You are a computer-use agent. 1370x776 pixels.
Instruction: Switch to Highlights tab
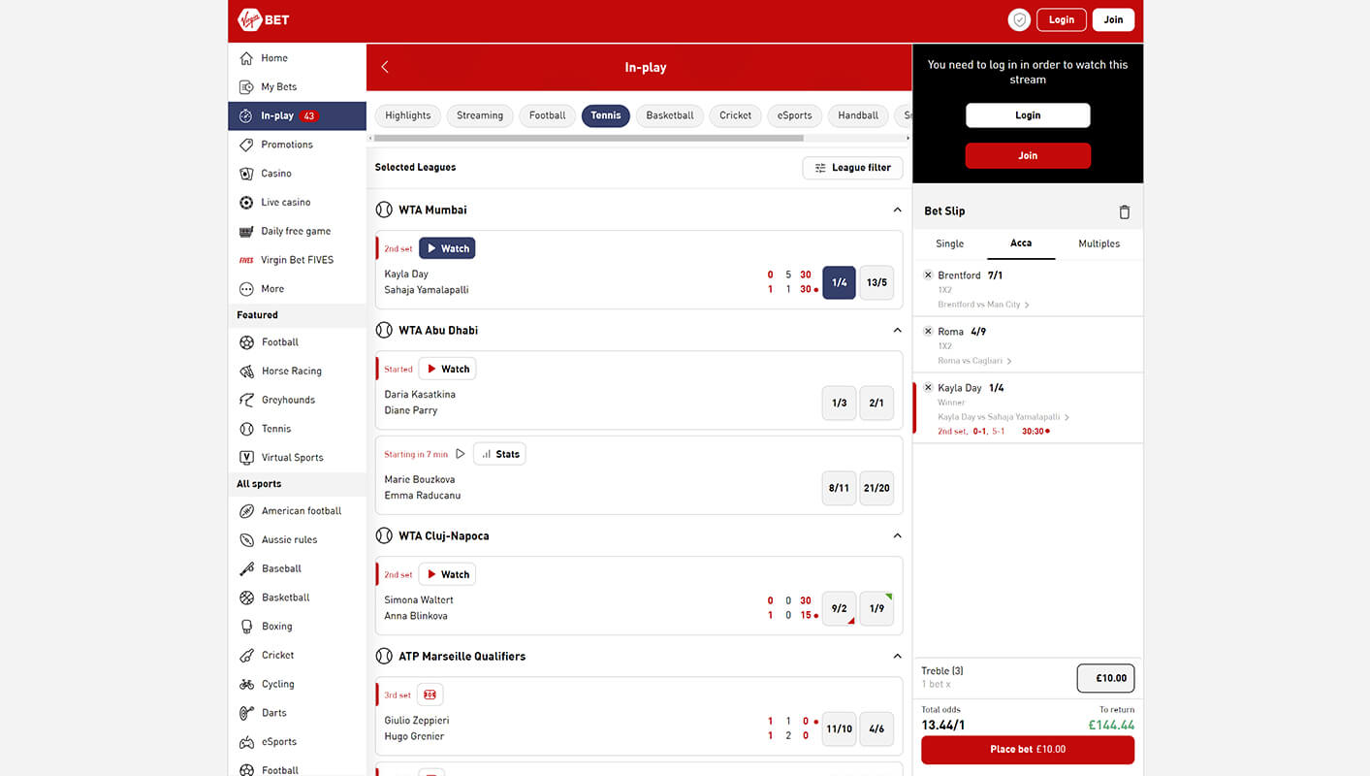pyautogui.click(x=408, y=115)
